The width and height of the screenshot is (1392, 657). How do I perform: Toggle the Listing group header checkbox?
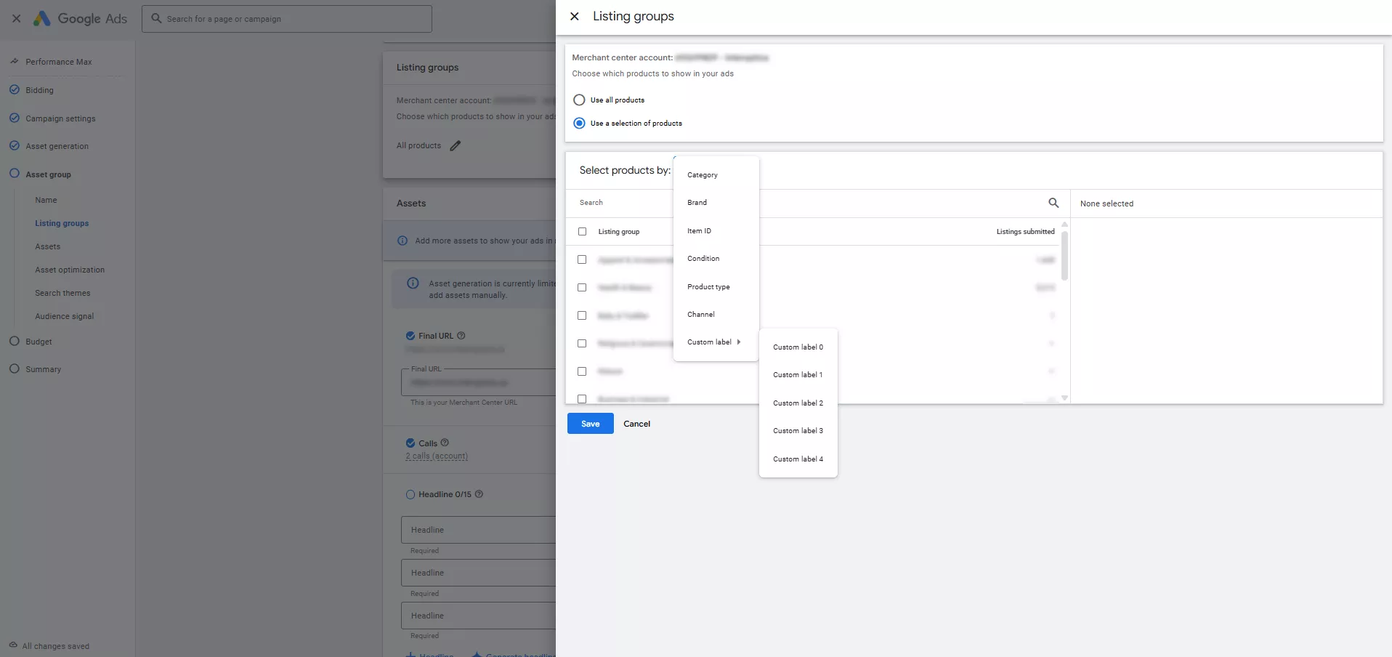pos(582,232)
